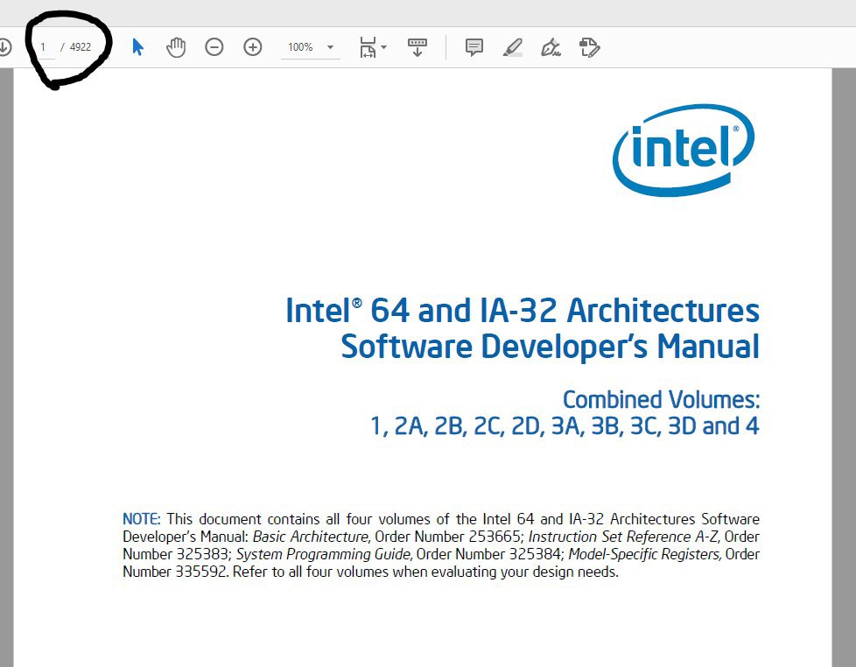Click the order number 325384
This screenshot has width=856, height=667.
point(536,554)
